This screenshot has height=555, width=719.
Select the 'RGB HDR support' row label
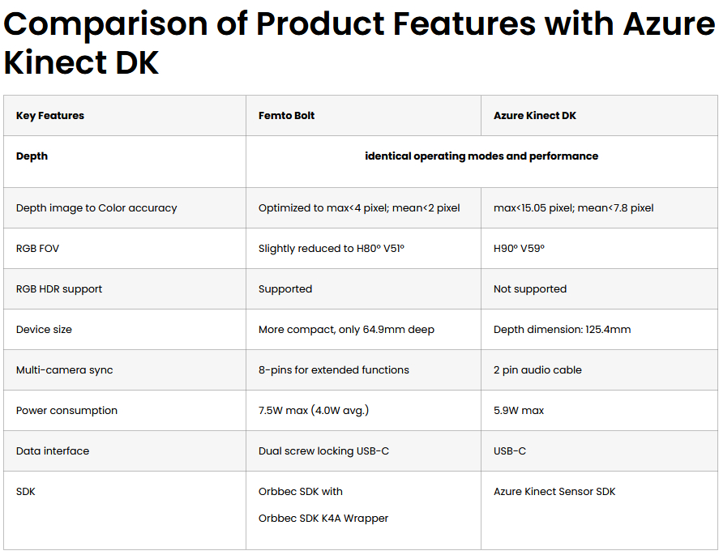pyautogui.click(x=59, y=289)
